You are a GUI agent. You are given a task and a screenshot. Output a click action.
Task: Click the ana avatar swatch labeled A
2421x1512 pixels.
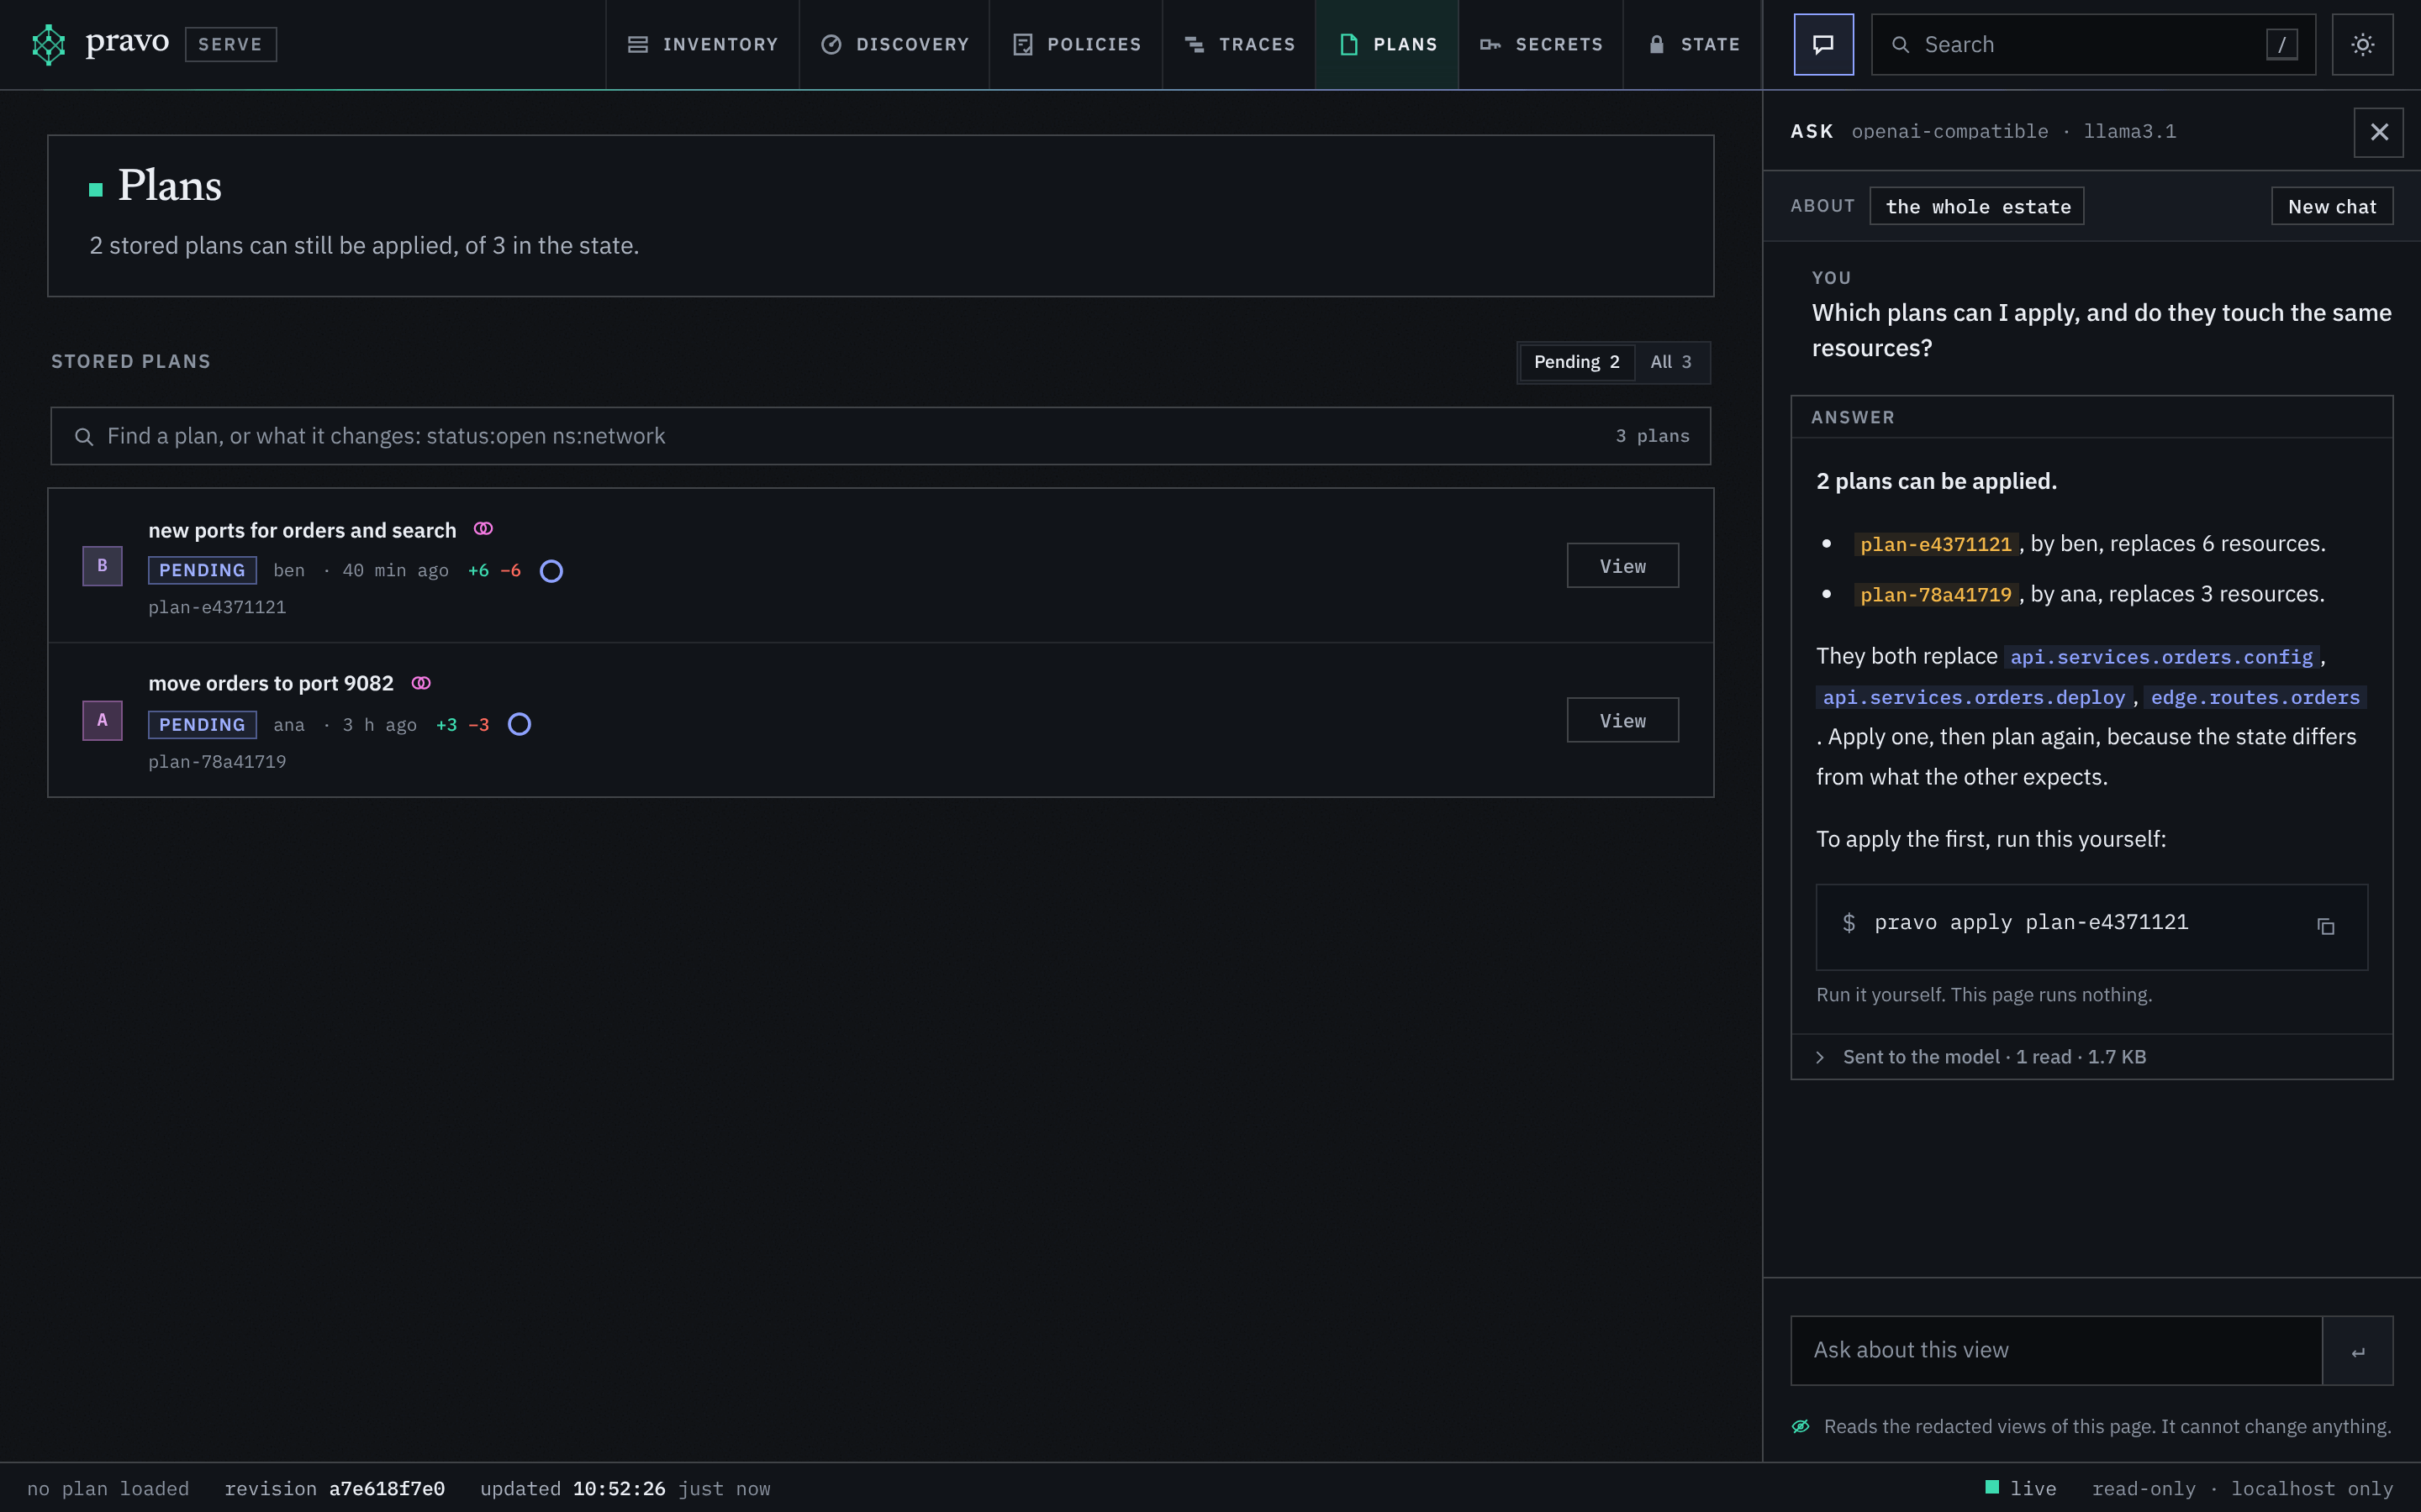tap(102, 720)
